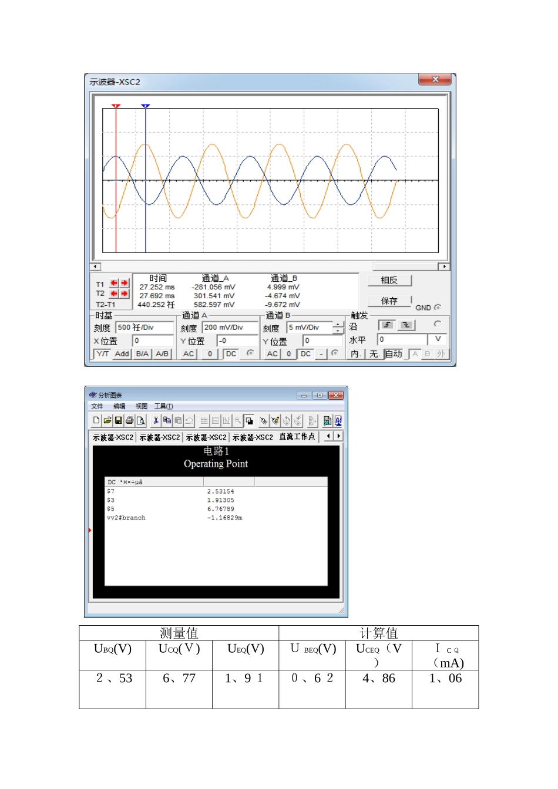Select rising edge trigger icon
The image size is (558, 789).
coord(387,325)
